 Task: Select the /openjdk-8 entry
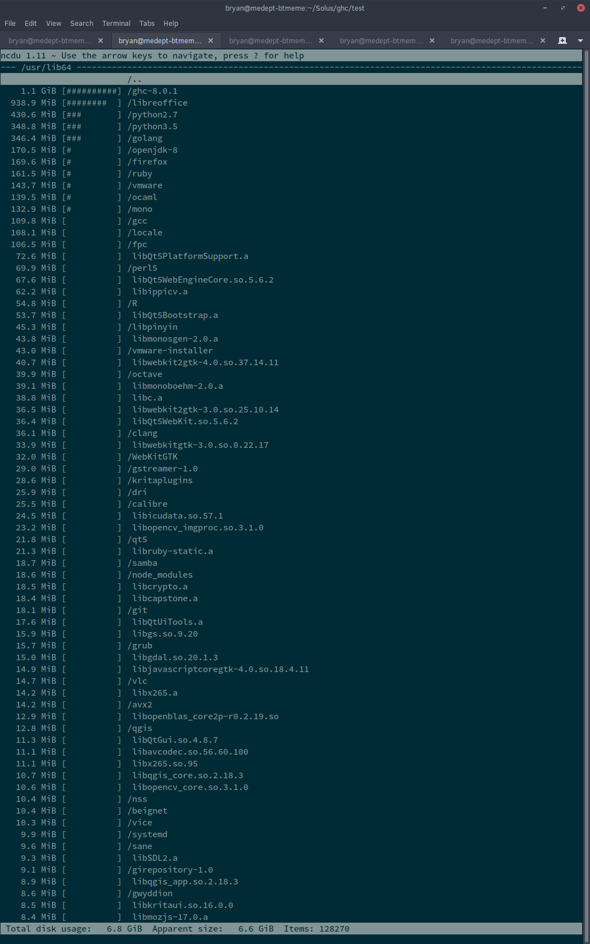tap(291, 150)
